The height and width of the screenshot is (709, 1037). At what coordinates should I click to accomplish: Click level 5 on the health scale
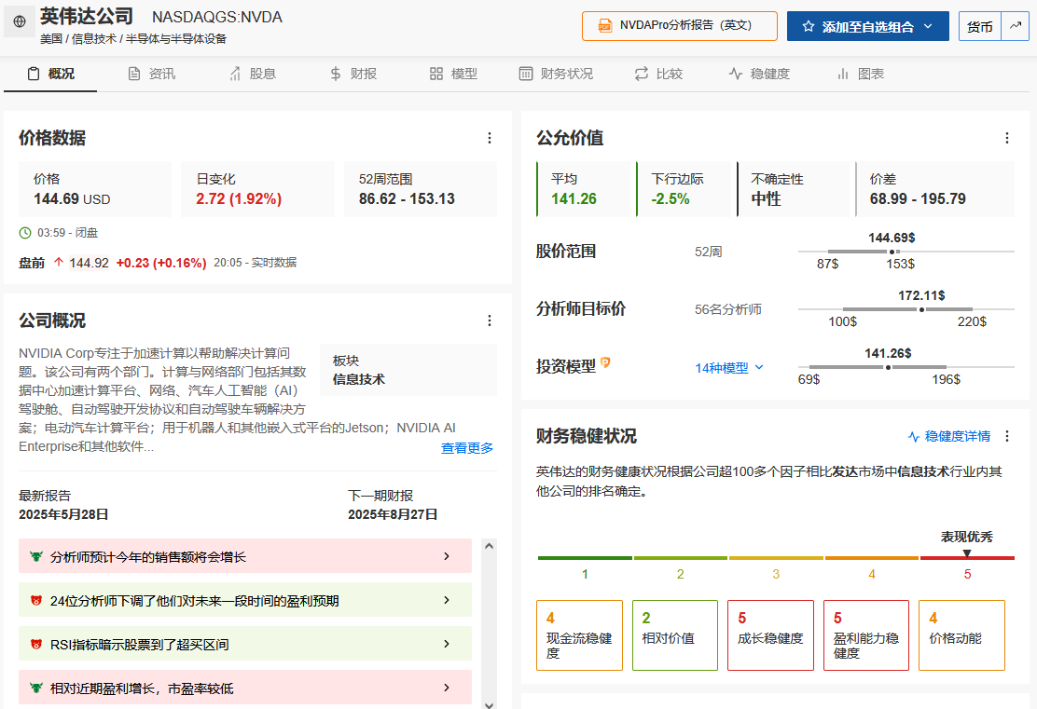(x=967, y=574)
